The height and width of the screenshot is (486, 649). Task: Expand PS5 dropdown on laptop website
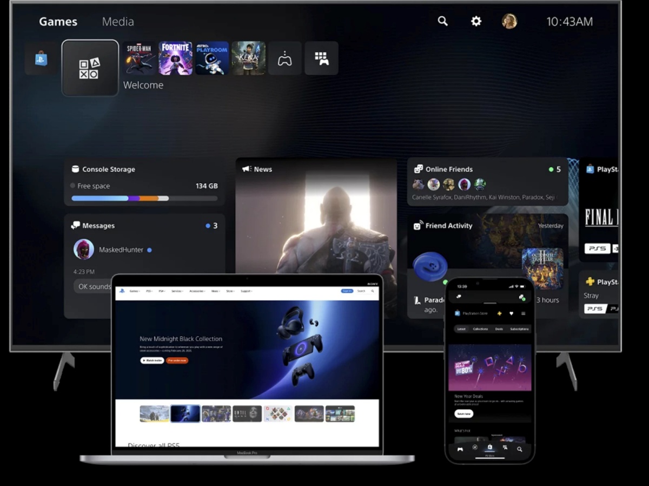149,291
